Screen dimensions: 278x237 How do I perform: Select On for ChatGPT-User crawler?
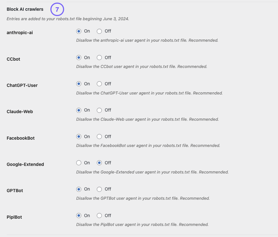tap(79, 84)
